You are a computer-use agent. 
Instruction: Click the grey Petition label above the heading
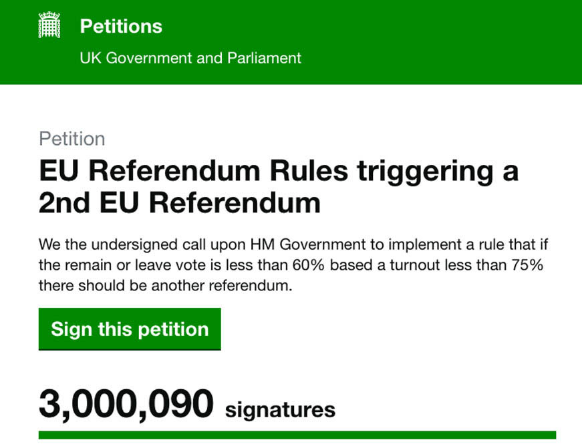72,139
